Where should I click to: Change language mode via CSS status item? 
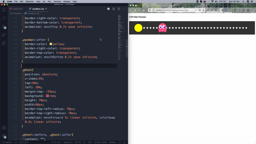90,142
